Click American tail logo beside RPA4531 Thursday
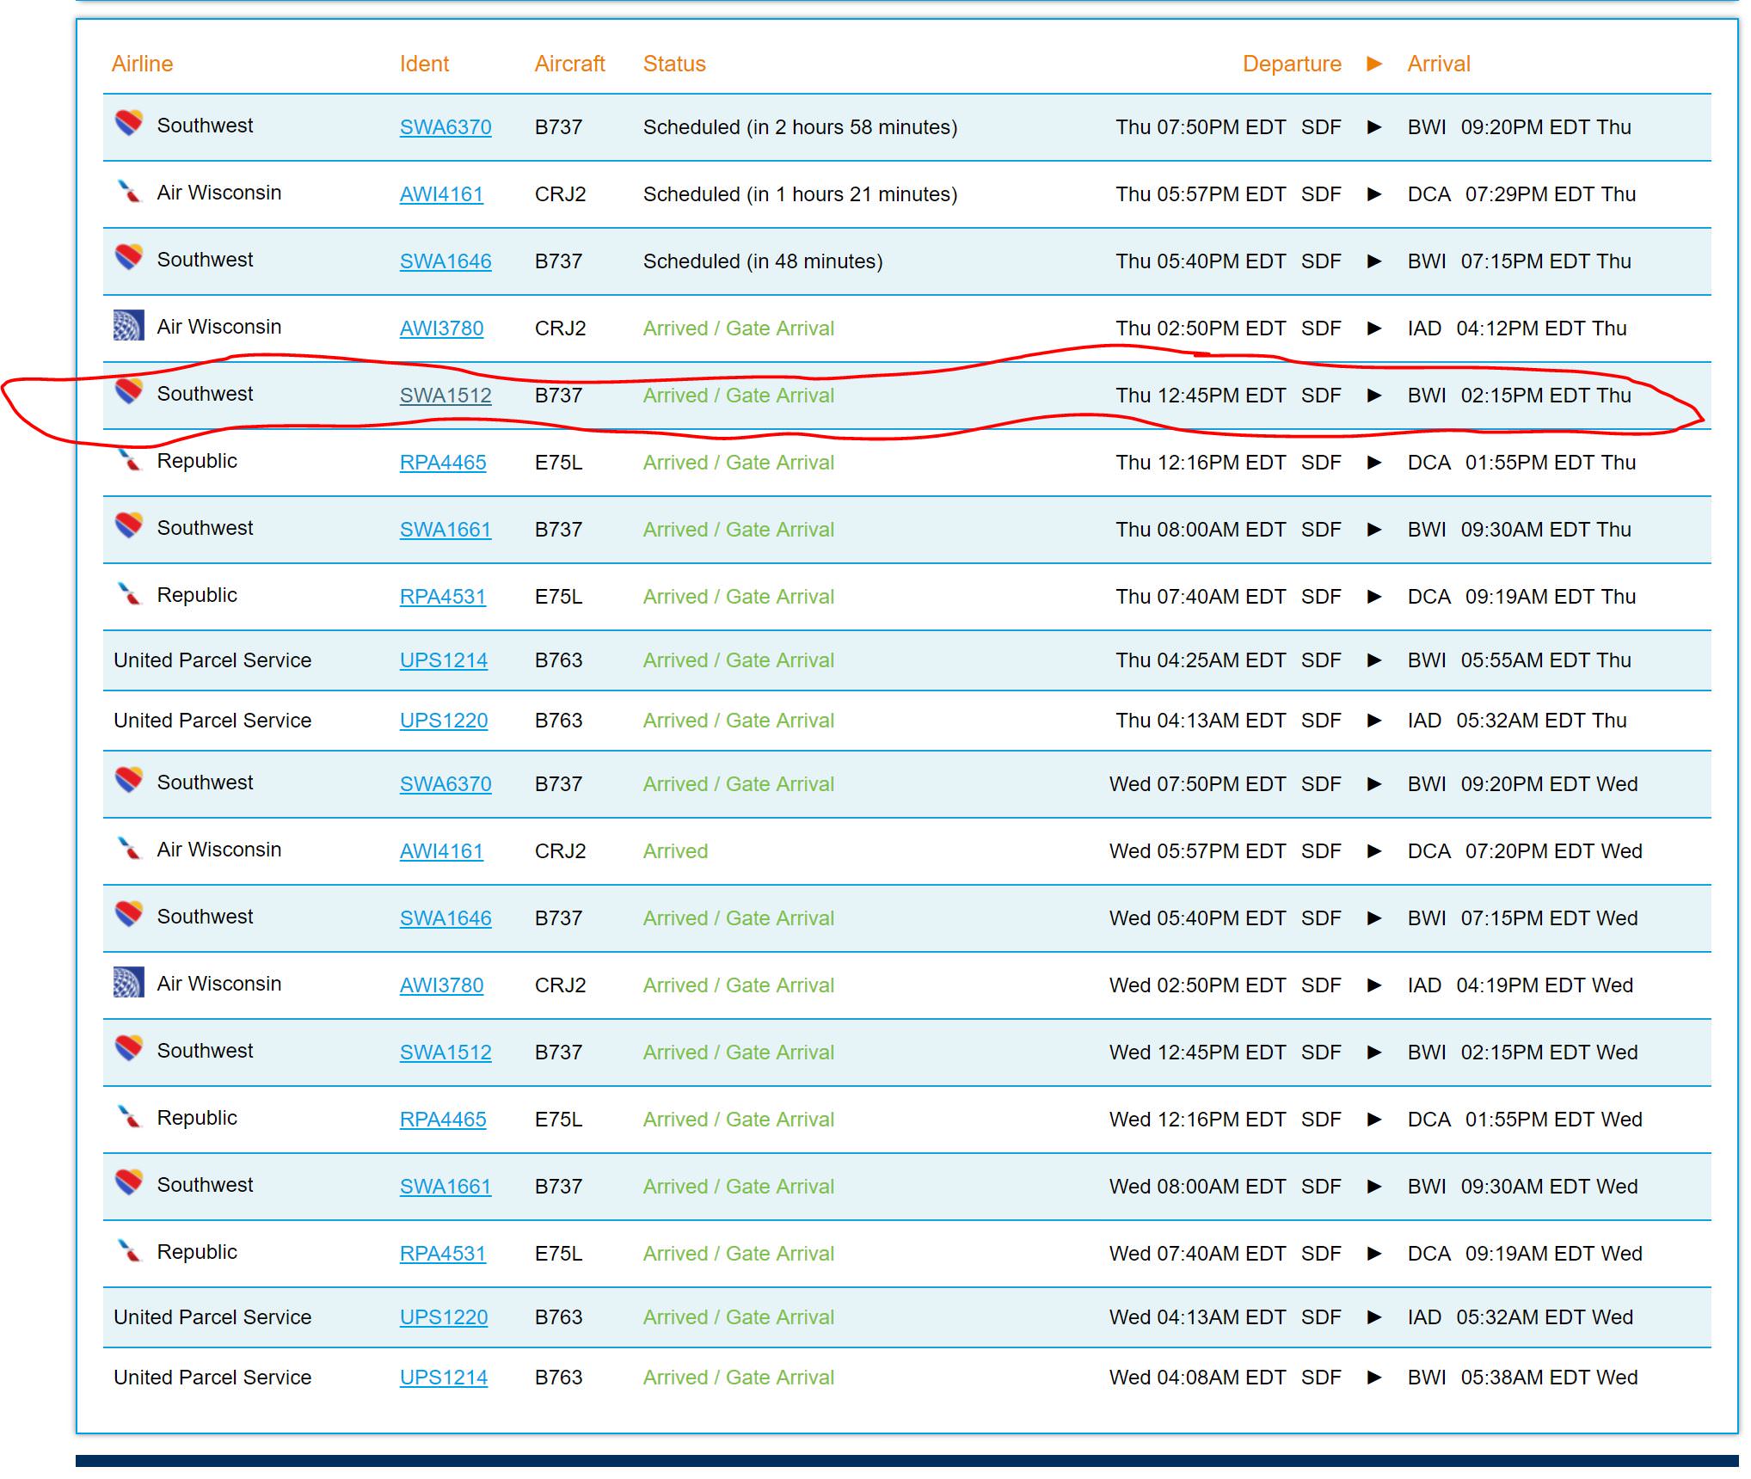1751x1479 pixels. pos(129,593)
